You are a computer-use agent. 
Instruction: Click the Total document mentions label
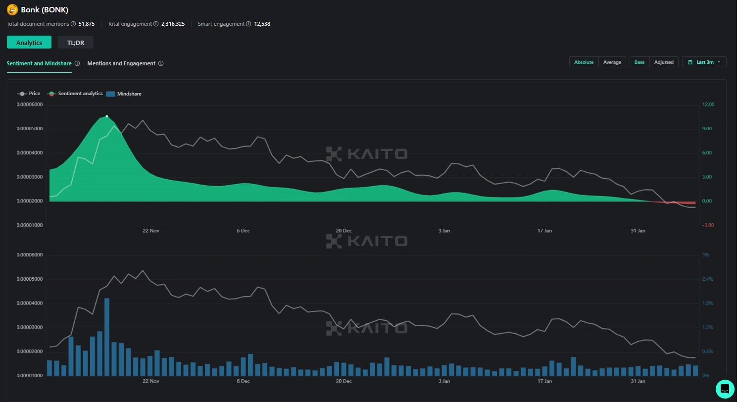pyautogui.click(x=38, y=24)
